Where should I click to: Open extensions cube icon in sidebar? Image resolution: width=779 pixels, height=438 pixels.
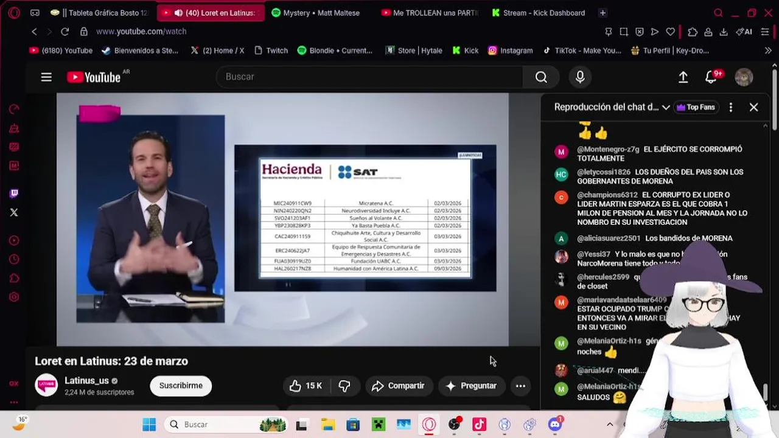click(x=14, y=279)
